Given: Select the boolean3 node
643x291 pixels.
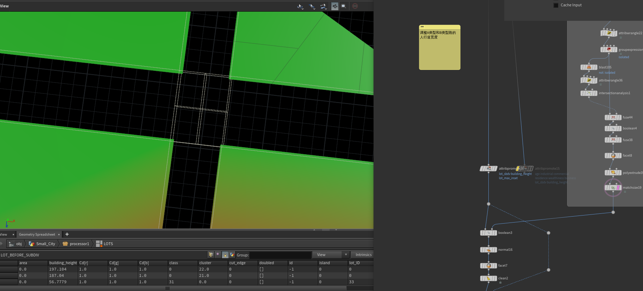Looking at the screenshot, I should point(488,233).
